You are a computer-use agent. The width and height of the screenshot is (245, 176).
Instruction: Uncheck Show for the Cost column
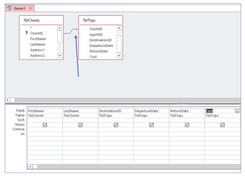223,125
